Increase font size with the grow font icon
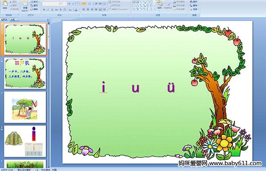 (70, 4)
